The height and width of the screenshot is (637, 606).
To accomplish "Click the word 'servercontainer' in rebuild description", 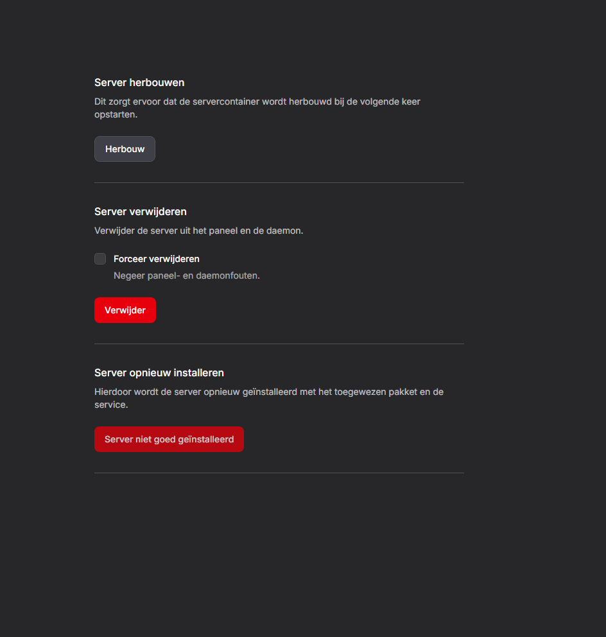I will [x=227, y=101].
